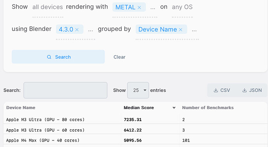Open the 'all devices' filter field
Viewport: 268px width, 147px height.
tap(48, 7)
